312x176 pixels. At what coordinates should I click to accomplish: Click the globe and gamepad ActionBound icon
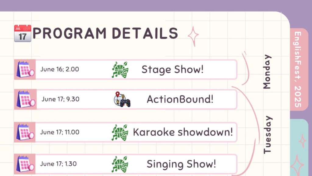tap(122, 99)
